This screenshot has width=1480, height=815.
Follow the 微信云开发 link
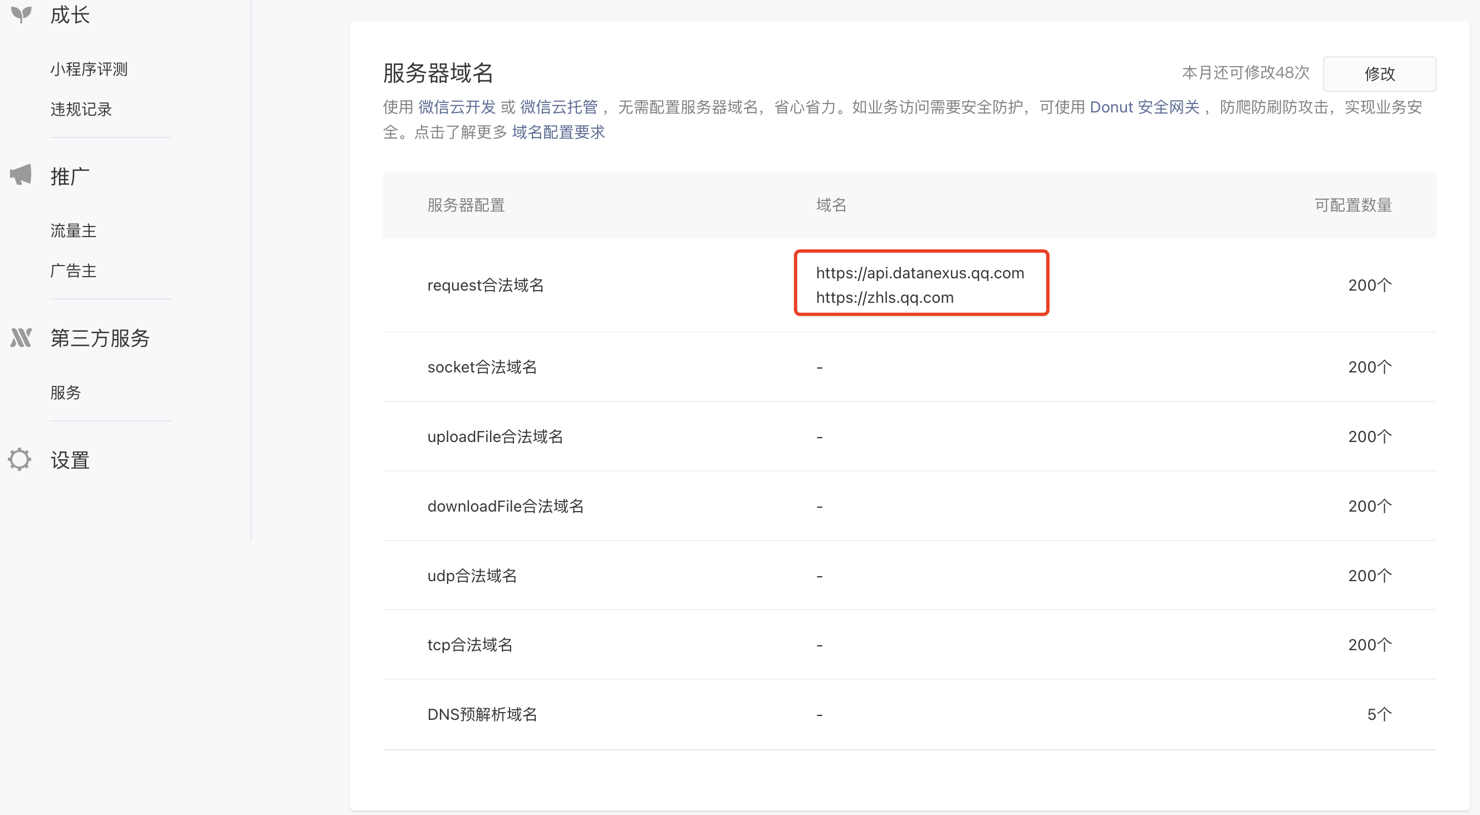457,107
